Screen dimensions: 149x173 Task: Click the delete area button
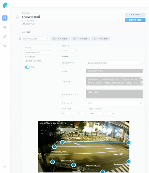[80, 38]
